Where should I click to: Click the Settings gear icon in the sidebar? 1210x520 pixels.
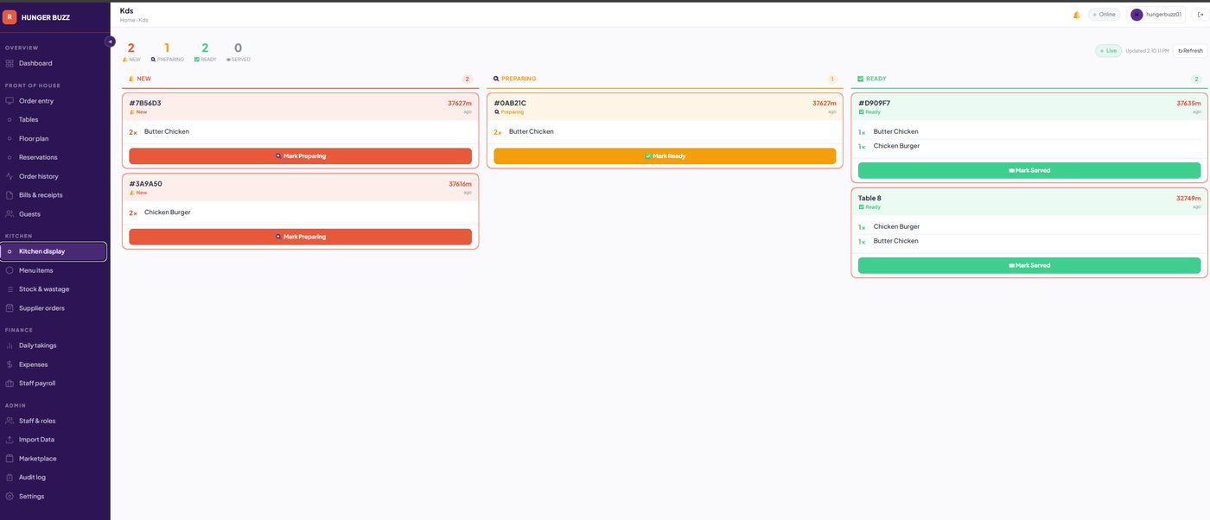(10, 497)
